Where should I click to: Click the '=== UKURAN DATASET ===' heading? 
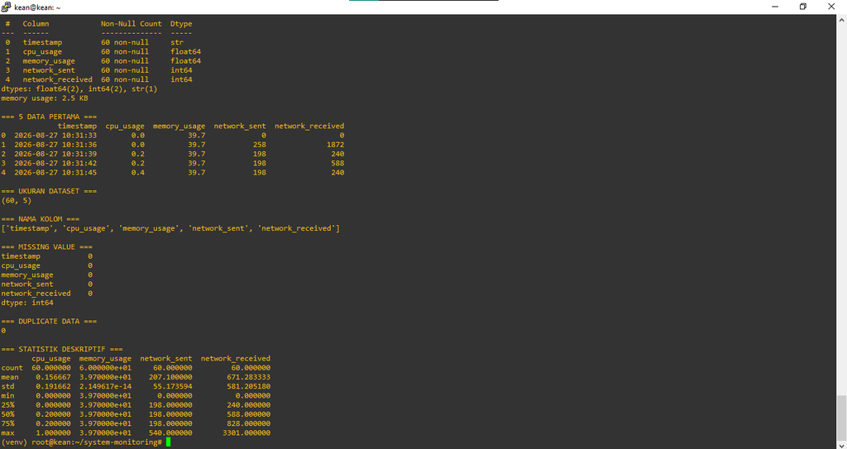coord(49,191)
